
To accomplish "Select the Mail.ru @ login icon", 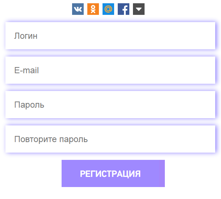I will pyautogui.click(x=108, y=9).
